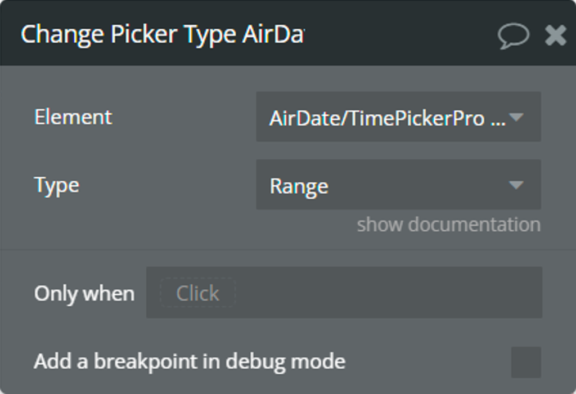The image size is (576, 394).
Task: Click the Only when label
Action: click(x=84, y=294)
